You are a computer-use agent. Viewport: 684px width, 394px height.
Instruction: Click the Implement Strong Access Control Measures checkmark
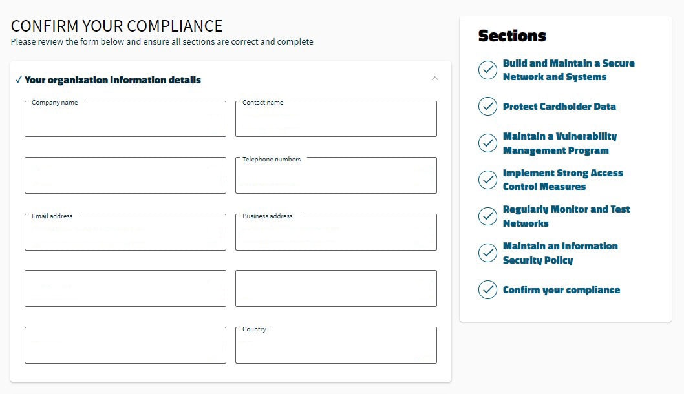coord(488,179)
